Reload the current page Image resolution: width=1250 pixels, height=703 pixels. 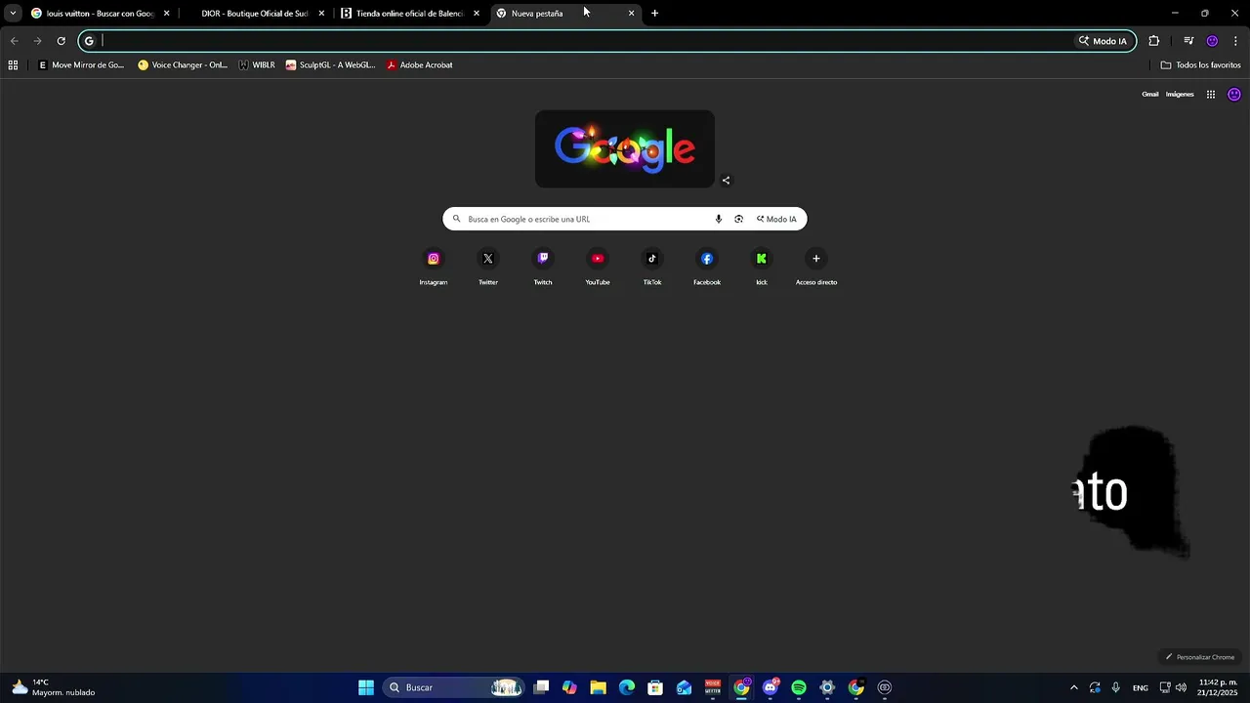(61, 41)
